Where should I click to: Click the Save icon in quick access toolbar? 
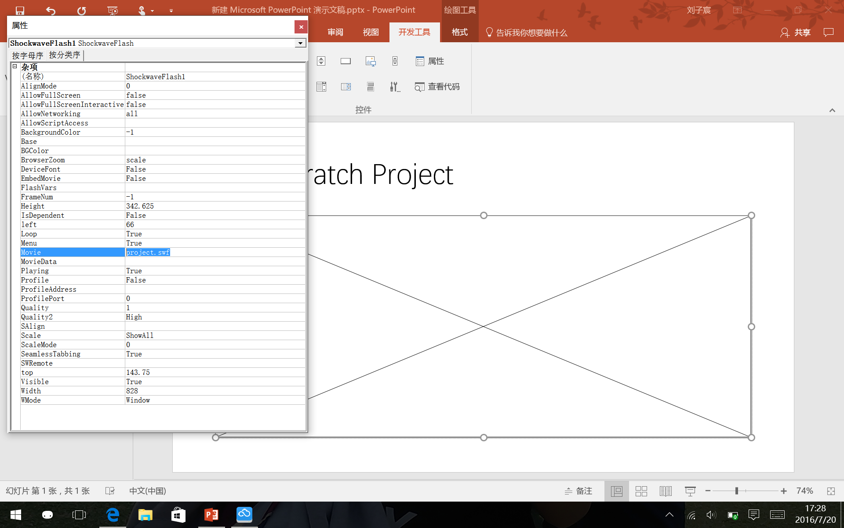(20, 11)
